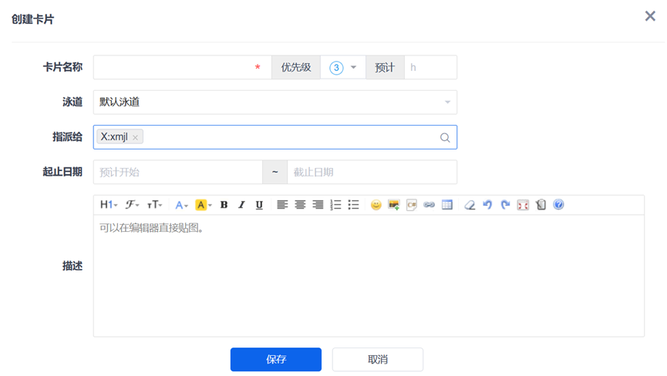This screenshot has height=376, width=667.
Task: Redo the last edit in the editor
Action: click(x=505, y=205)
